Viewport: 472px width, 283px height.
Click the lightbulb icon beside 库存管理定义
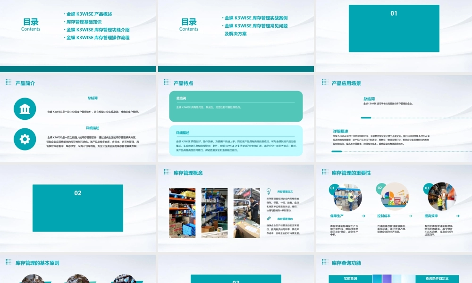[x=269, y=191]
